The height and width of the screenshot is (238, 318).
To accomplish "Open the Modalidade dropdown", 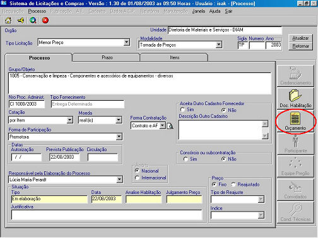I will (219, 45).
